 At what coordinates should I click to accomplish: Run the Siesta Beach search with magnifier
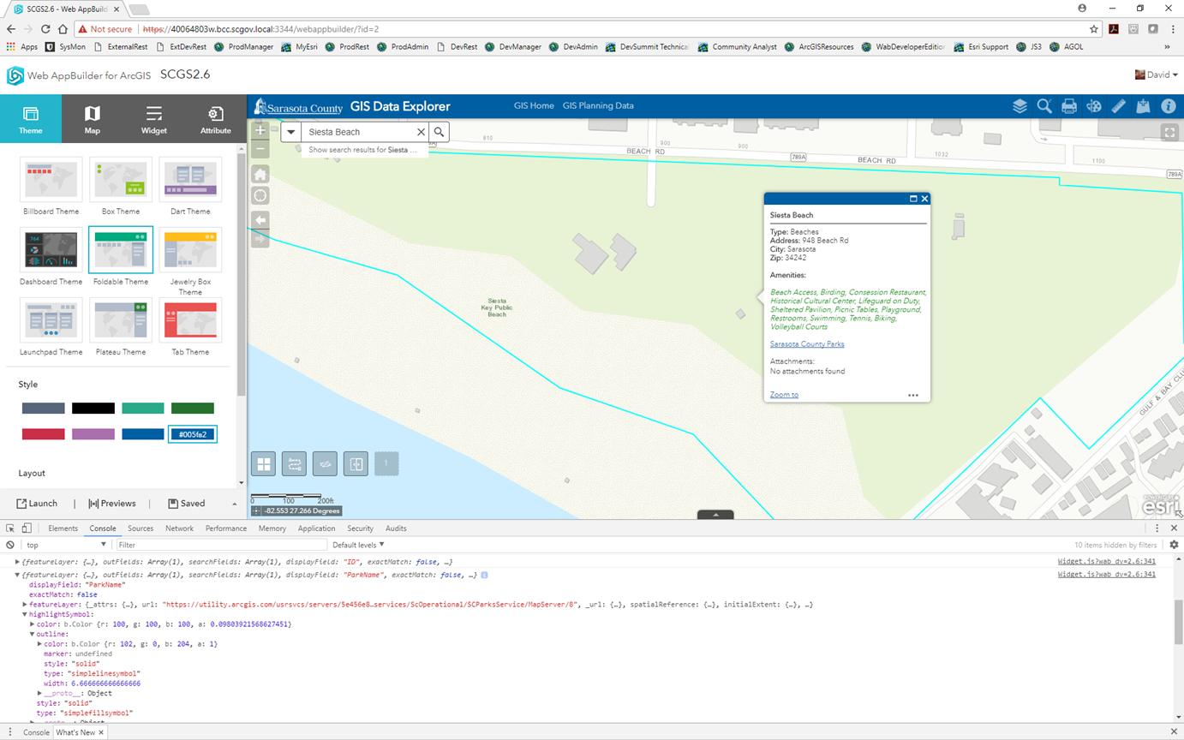439,132
